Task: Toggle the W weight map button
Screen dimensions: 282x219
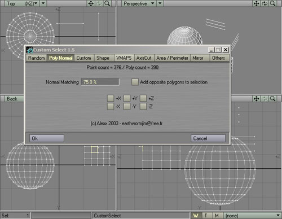Action: pyautogui.click(x=196, y=216)
